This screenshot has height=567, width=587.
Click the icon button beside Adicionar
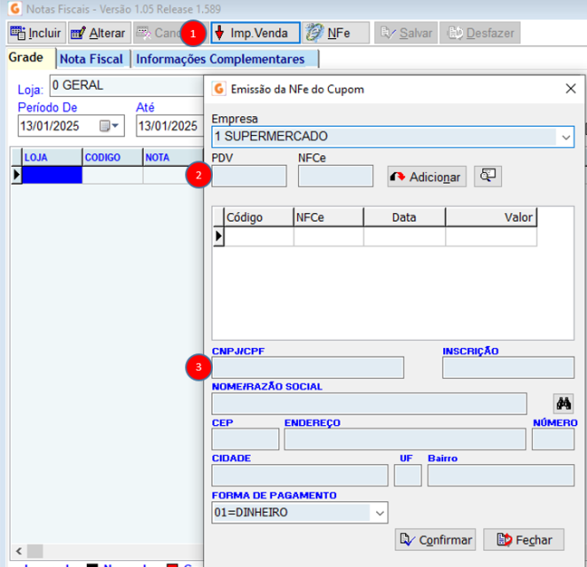pos(487,177)
